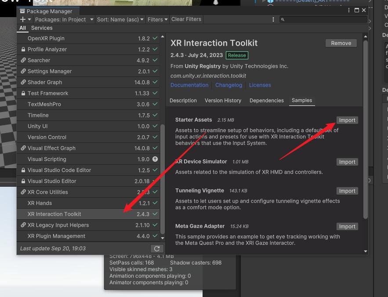Click Visual Scripting update available icon
The image size is (388, 297).
click(x=155, y=159)
